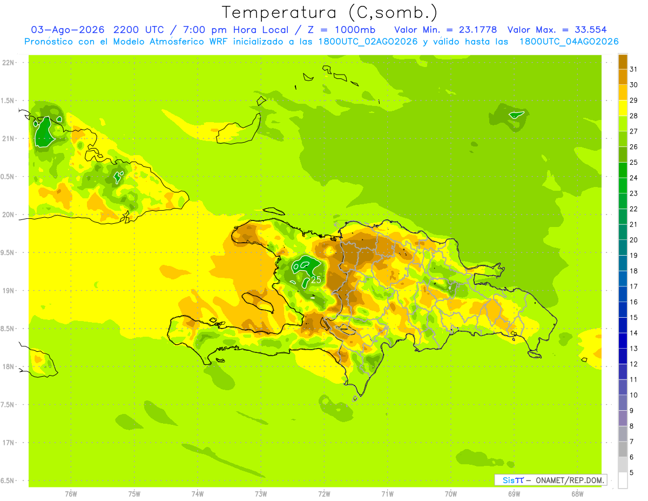648x501 pixels.
Task: Click the "Sisπ – ONAMET/REP.DOM." credit label
Action: tap(551, 480)
